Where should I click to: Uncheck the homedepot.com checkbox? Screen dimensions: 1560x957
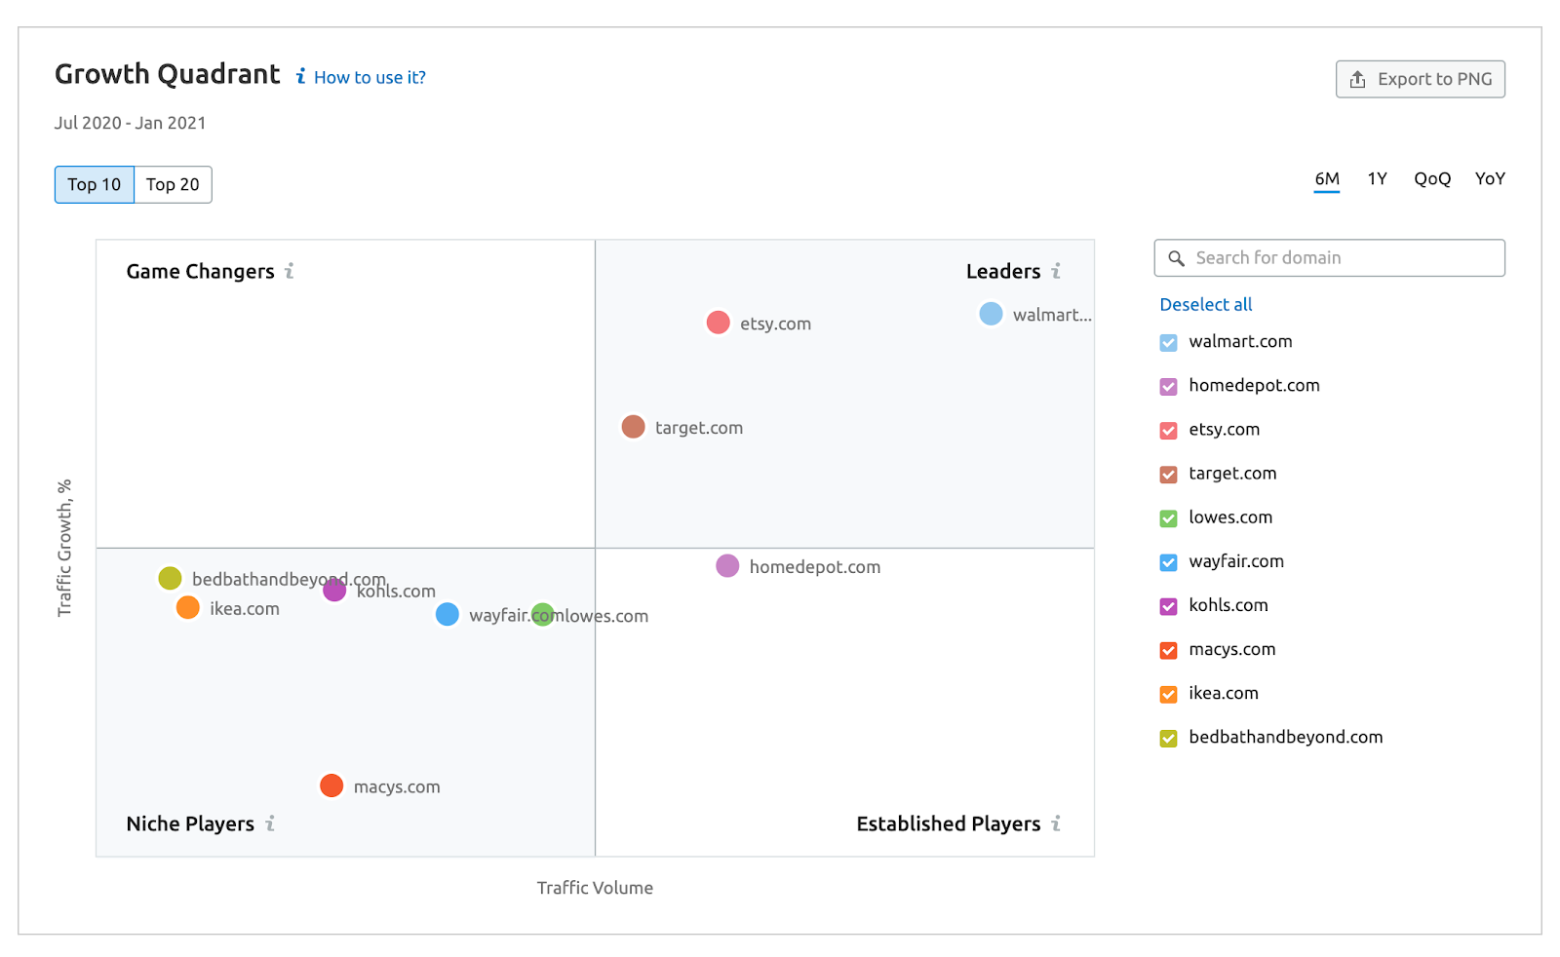pos(1168,387)
